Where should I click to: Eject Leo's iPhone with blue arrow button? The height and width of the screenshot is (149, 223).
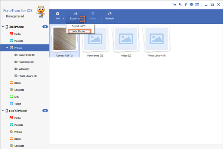point(45,110)
